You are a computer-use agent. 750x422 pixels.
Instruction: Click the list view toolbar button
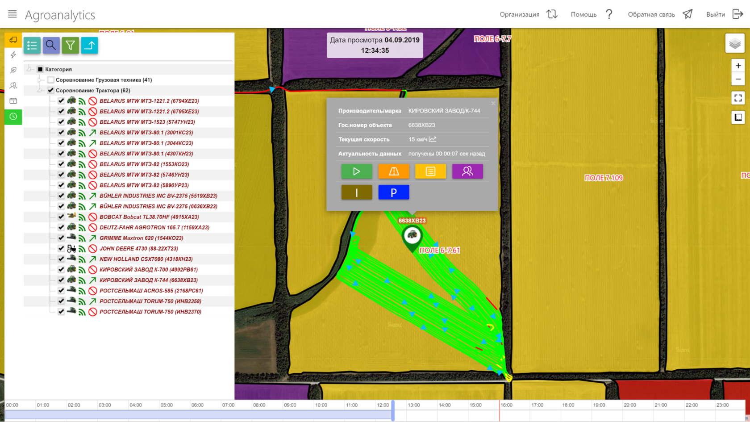pyautogui.click(x=32, y=45)
